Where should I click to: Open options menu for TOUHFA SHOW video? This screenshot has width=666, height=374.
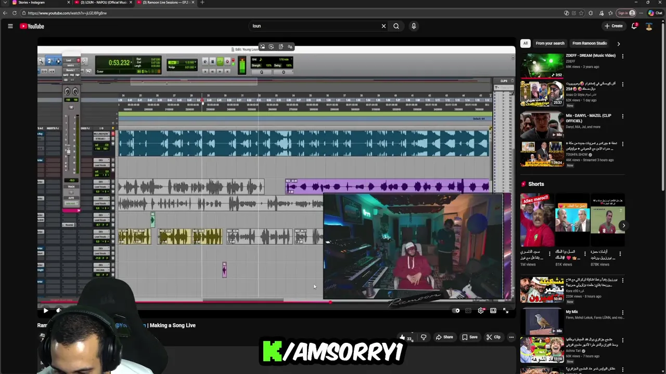[x=622, y=144]
